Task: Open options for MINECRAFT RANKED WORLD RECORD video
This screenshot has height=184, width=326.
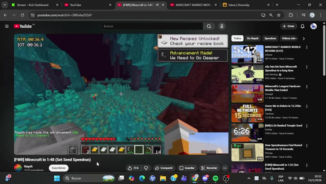Action: pos(307,47)
